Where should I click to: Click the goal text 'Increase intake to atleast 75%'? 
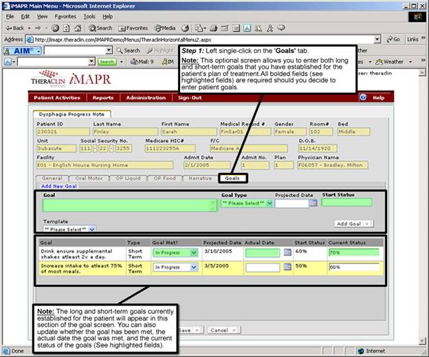pyautogui.click(x=81, y=266)
